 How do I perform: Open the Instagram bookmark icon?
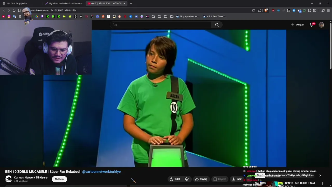(x=9, y=16)
